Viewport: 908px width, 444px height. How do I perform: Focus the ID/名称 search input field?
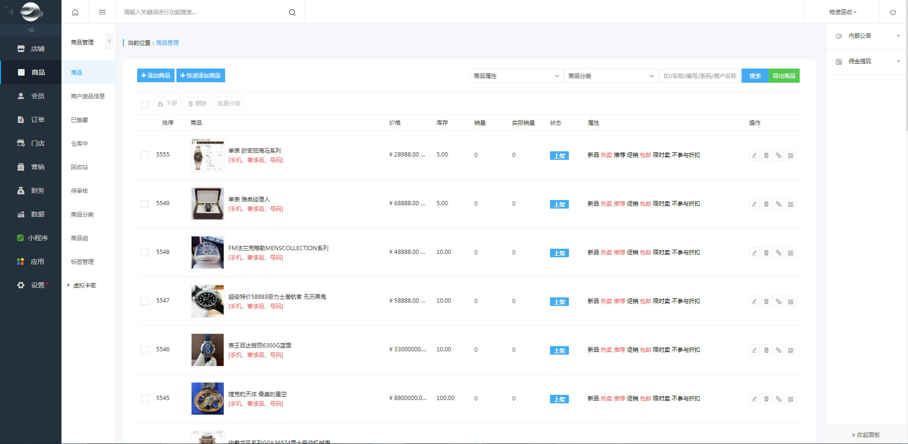699,76
